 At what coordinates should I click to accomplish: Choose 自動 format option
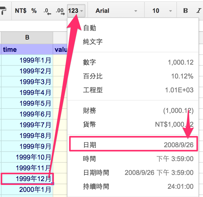[x=133, y=28]
